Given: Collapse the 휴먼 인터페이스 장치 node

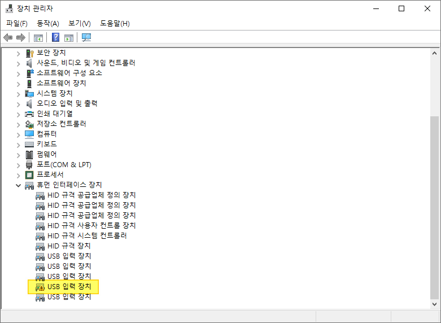Looking at the screenshot, I should click(19, 185).
